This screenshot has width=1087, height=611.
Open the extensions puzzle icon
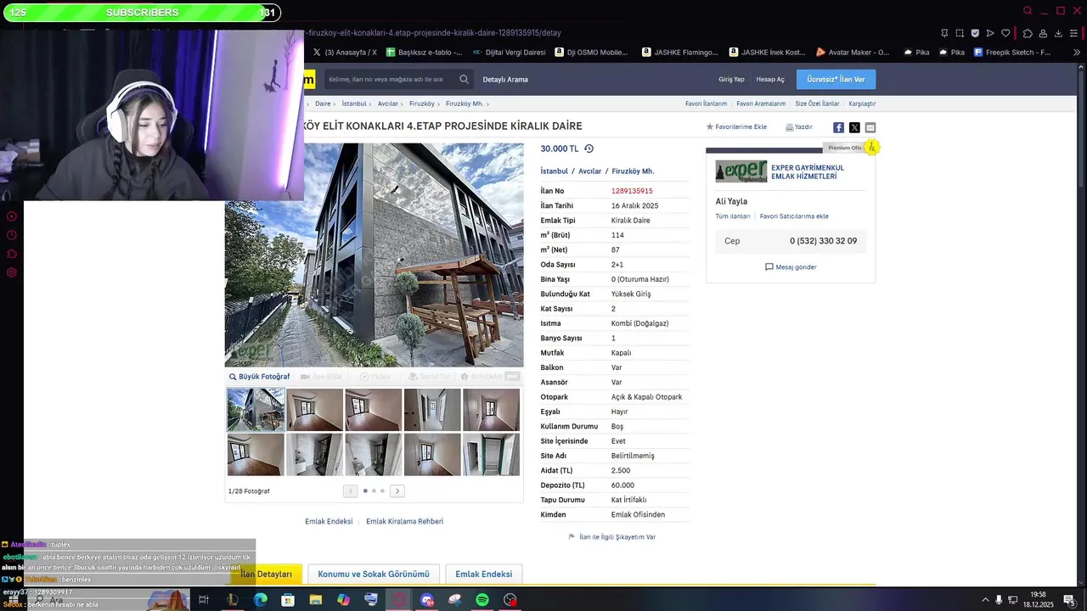(1028, 33)
